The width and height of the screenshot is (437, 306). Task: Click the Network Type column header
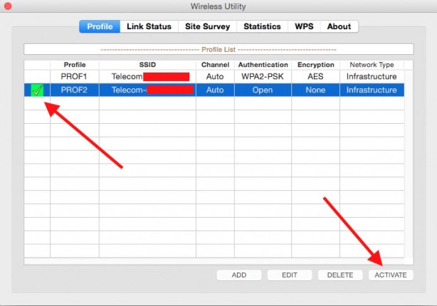coord(372,65)
